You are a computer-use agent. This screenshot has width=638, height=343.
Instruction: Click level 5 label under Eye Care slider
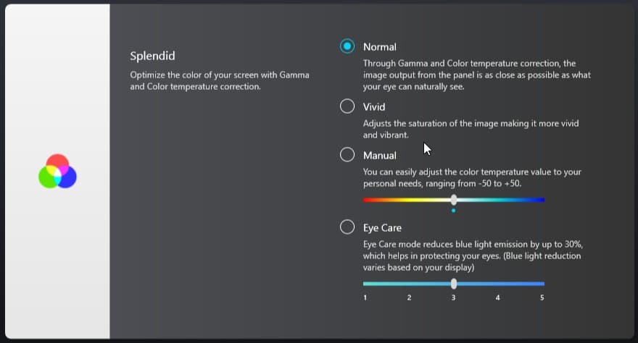542,297
